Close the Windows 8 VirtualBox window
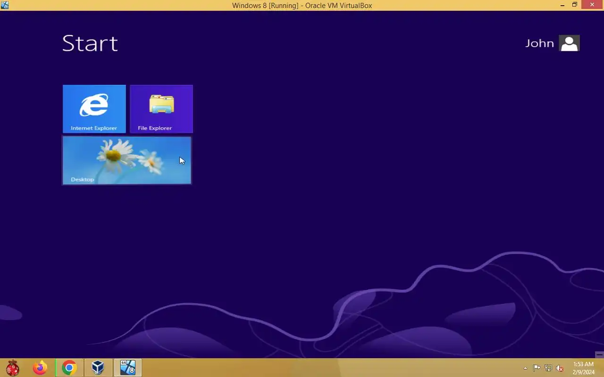Image resolution: width=604 pixels, height=377 pixels. (592, 5)
